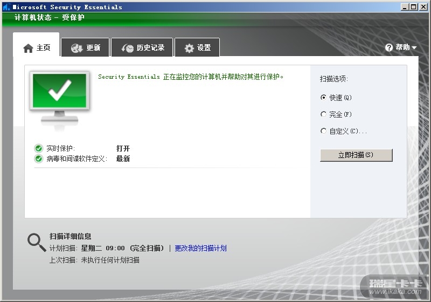Click green check icon beside 实时保护
The height and width of the screenshot is (302, 431).
coord(38,148)
